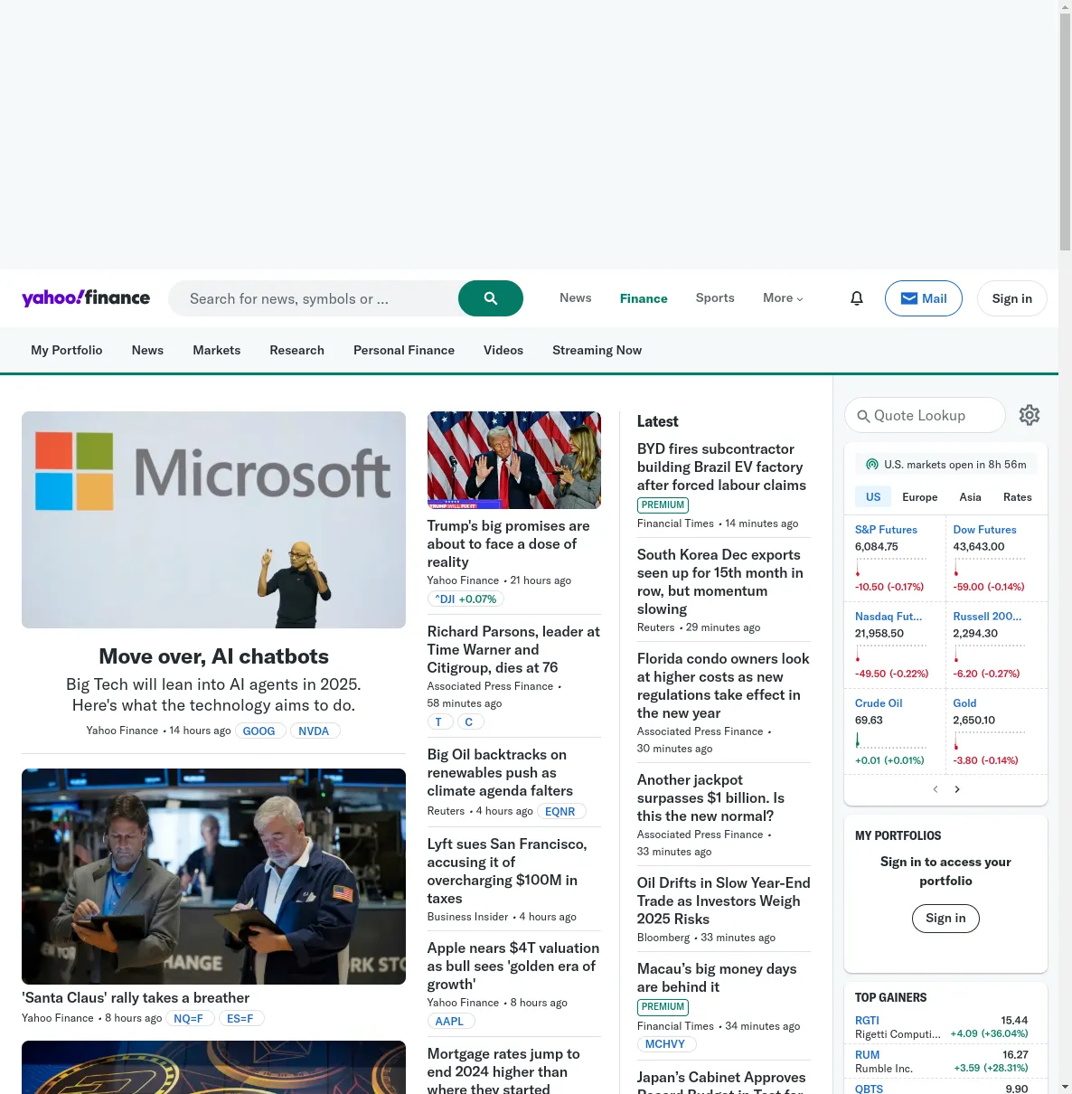Open the market settings gear icon
This screenshot has height=1094, width=1072.
pyautogui.click(x=1030, y=415)
